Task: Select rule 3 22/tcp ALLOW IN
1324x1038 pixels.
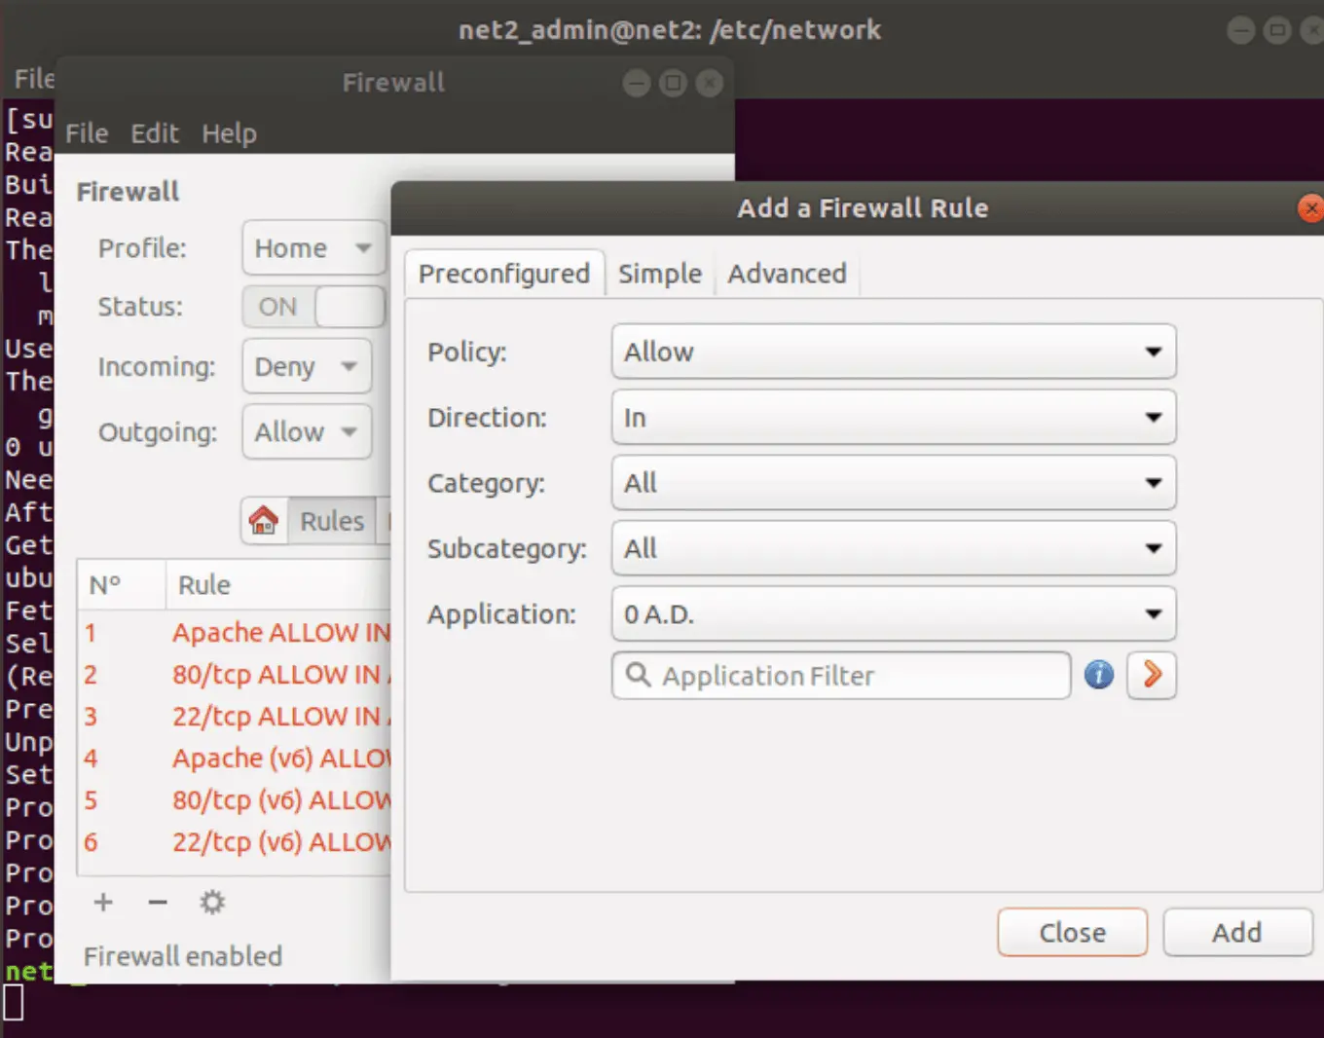Action: (235, 717)
